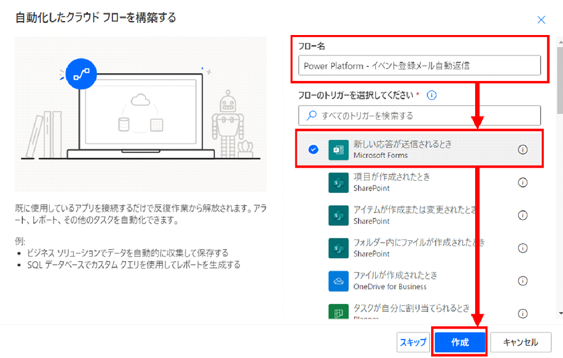Screen dimensions: 563x358
Task: Click the trigger search magnifier icon
Action: (311, 115)
